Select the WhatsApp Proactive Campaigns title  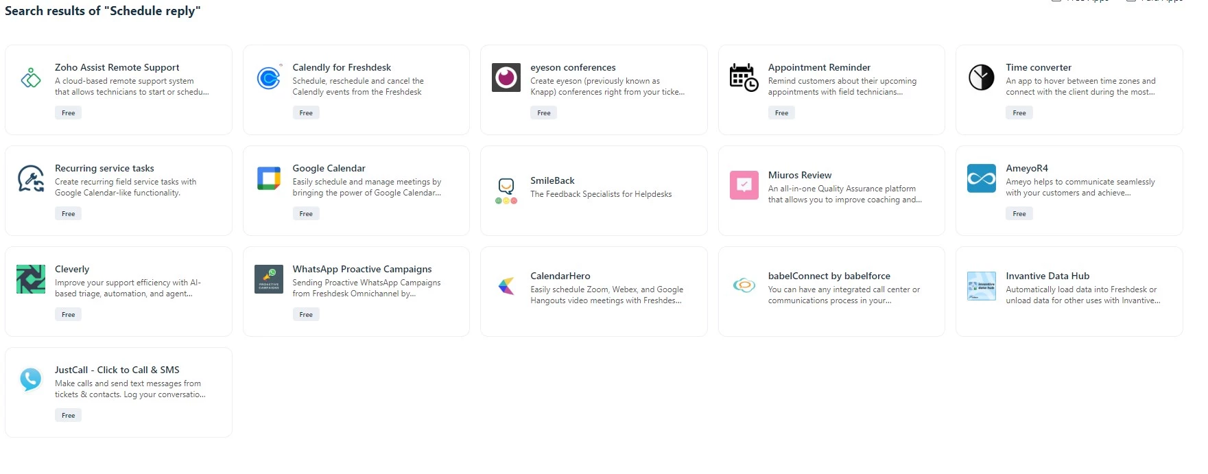pos(362,269)
